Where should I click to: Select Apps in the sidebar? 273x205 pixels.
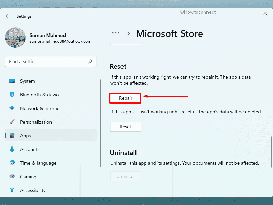[x=51, y=135]
